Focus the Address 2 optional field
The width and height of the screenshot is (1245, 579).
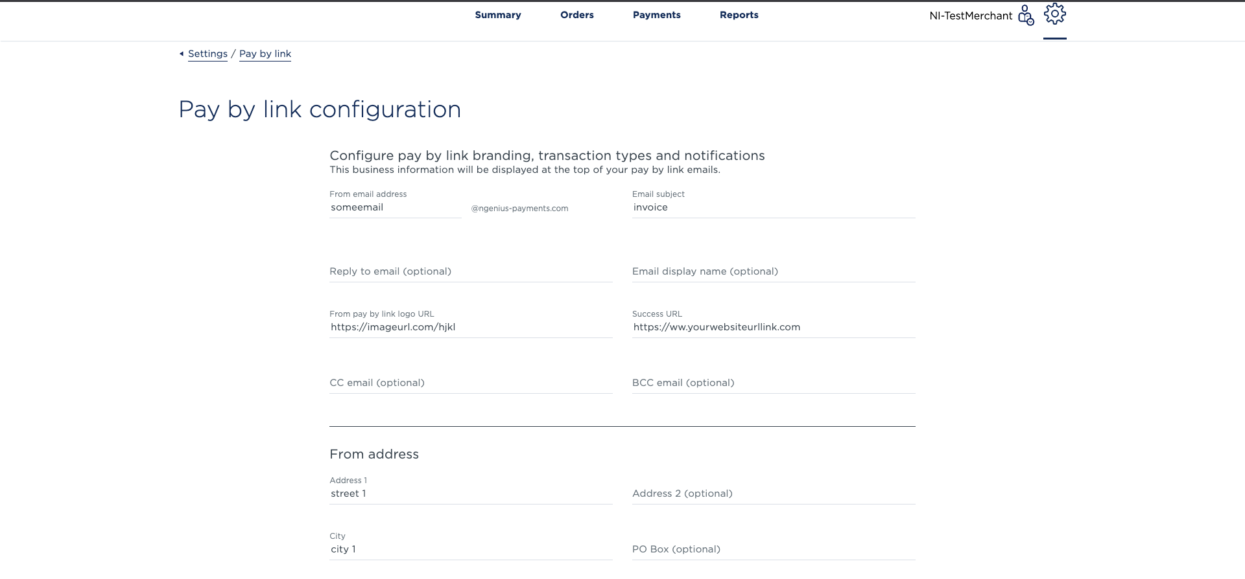point(774,494)
